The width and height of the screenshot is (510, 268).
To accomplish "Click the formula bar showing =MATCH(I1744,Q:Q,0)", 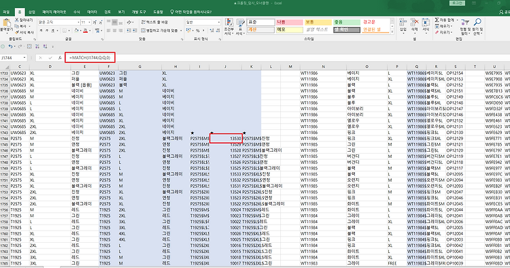I will pyautogui.click(x=90, y=58).
